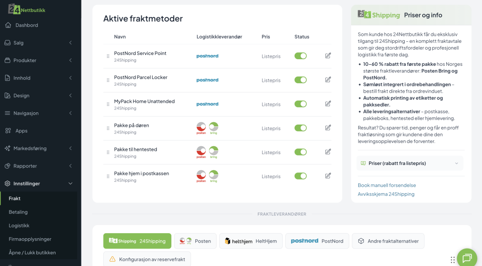The height and width of the screenshot is (266, 482).
Task: Select the HeltHjem provider tab
Action: click(251, 241)
